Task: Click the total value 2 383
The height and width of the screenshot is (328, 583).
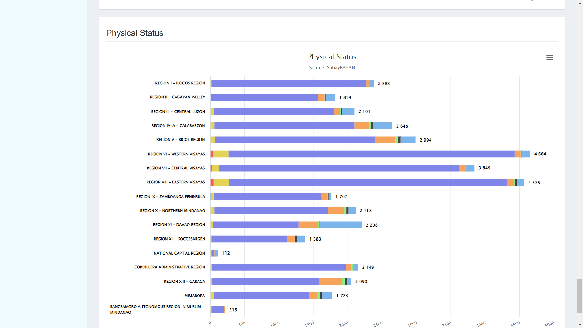Action: 384,84
